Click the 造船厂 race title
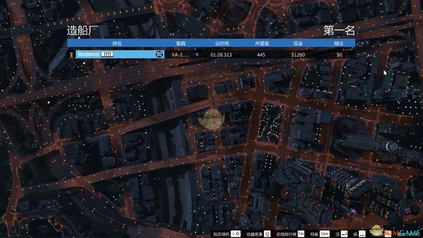The width and height of the screenshot is (423, 238). (83, 30)
